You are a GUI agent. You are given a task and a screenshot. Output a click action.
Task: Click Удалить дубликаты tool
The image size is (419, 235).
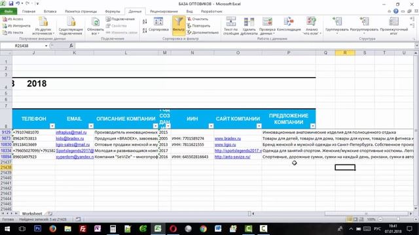pos(249,25)
